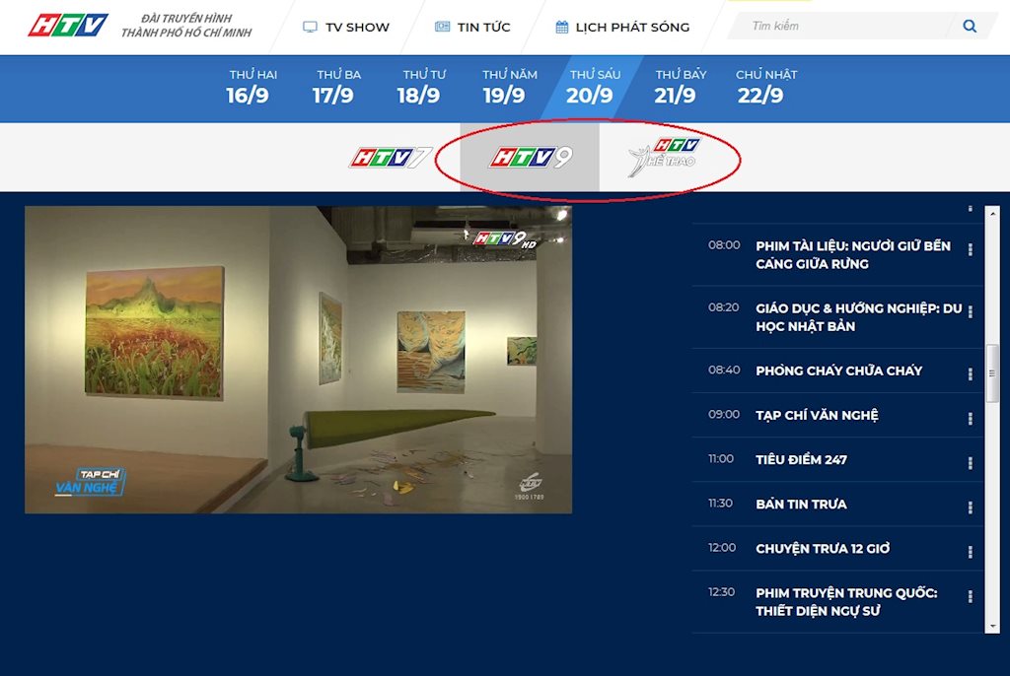Open options dots for Phòng Cháy Chữa Cháy
Viewport: 1010px width, 676px height.
tap(971, 373)
